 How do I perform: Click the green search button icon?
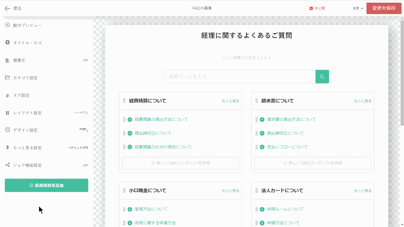pyautogui.click(x=322, y=77)
